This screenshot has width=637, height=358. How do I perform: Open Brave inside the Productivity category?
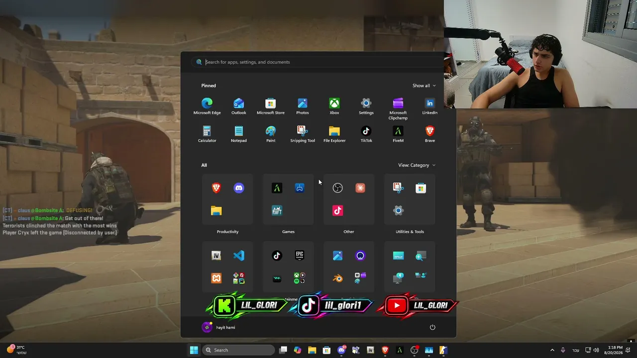pos(216,188)
